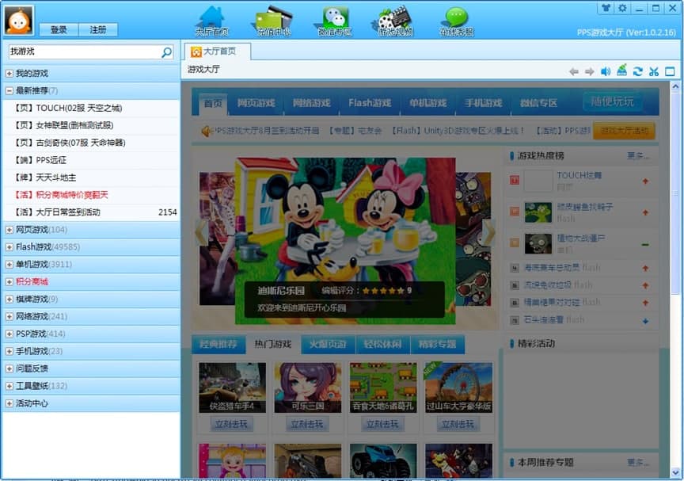The width and height of the screenshot is (684, 481).
Task: Switch to the 火爆页游 tab
Action: 328,345
